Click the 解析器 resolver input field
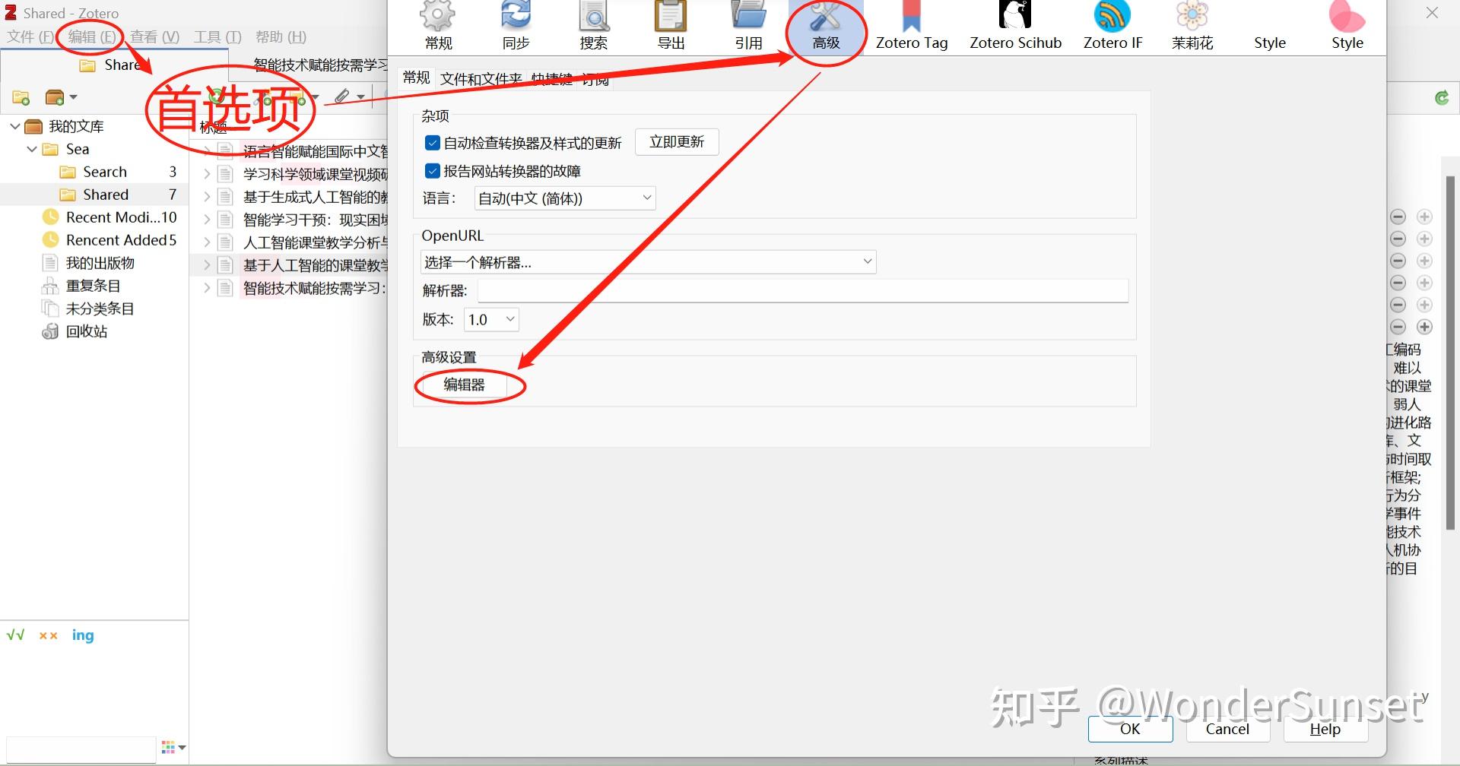 pos(802,291)
